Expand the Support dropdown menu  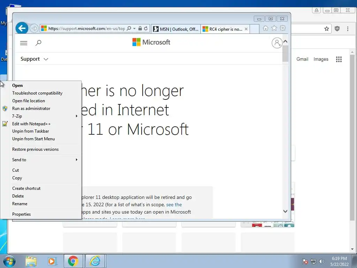(34, 59)
